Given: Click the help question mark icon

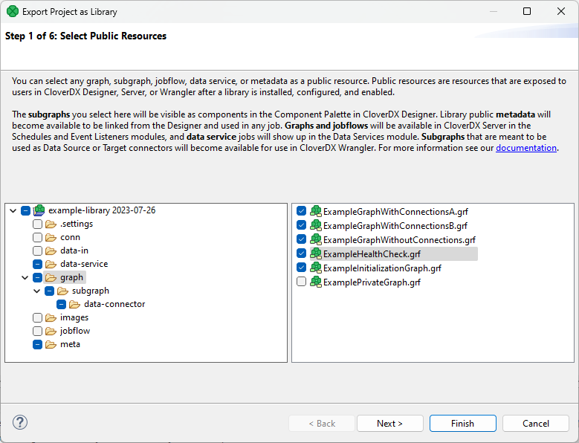Looking at the screenshot, I should coord(20,423).
